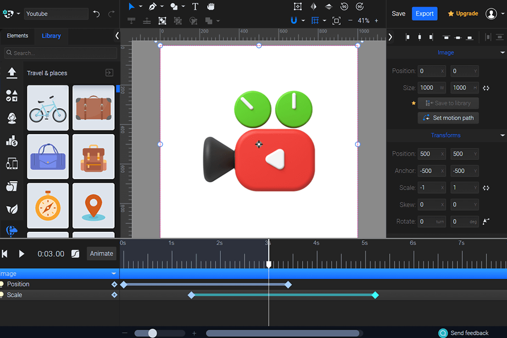Open the user account icon
The image size is (507, 338).
click(491, 14)
